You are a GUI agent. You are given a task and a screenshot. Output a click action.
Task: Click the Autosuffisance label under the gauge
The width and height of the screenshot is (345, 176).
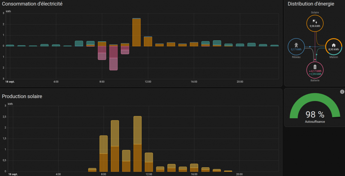(315, 122)
